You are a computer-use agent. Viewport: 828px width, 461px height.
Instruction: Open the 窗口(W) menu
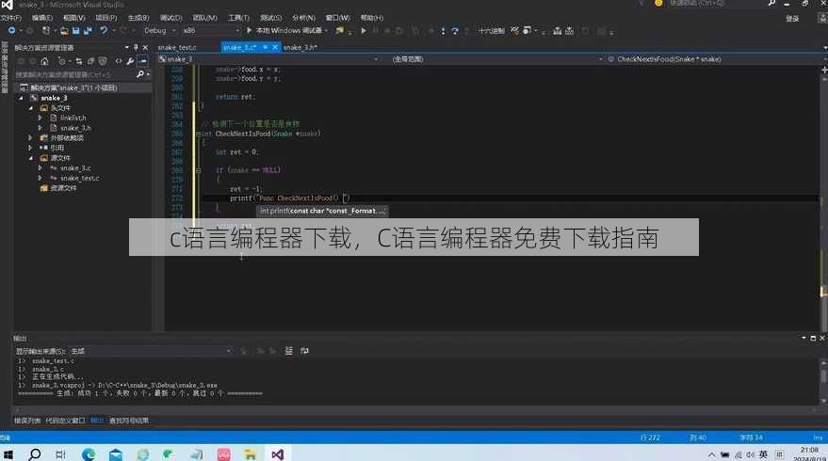click(x=337, y=18)
